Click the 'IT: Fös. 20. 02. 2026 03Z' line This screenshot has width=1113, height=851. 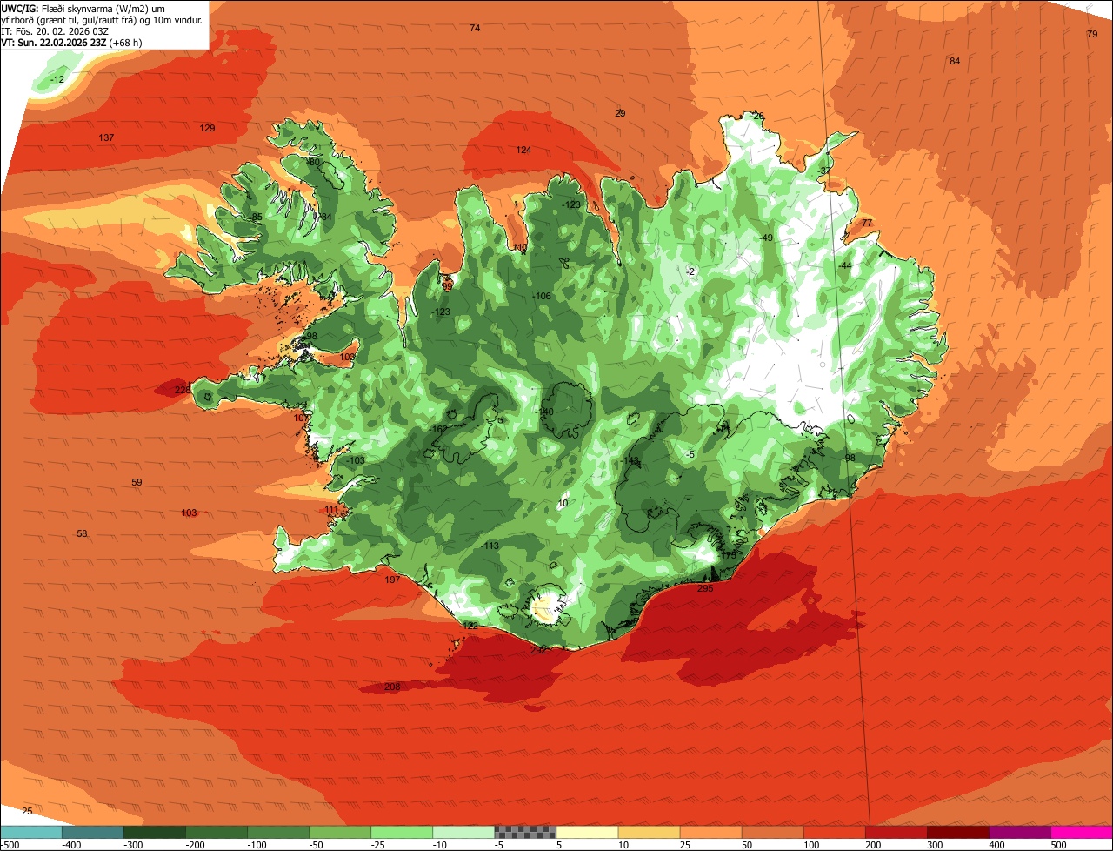pos(55,30)
